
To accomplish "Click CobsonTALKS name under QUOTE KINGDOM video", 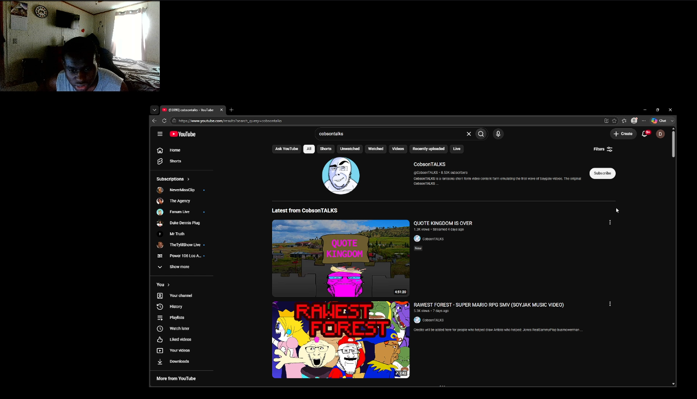I will [x=433, y=239].
